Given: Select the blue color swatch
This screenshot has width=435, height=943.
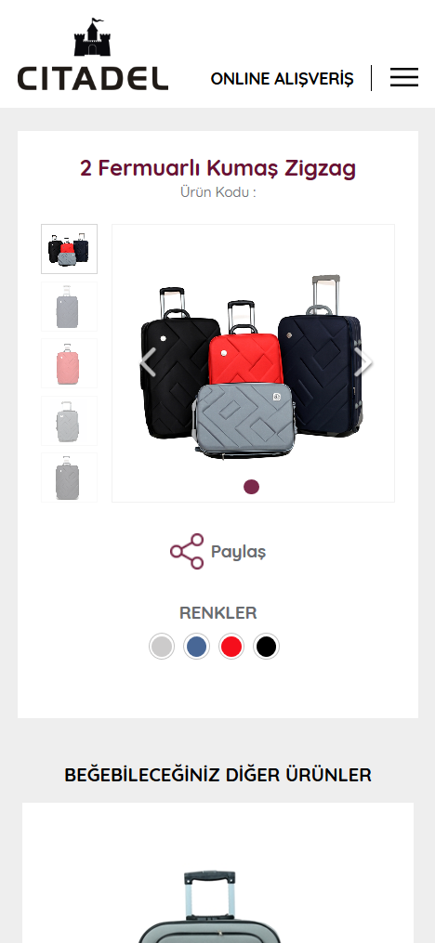Looking at the screenshot, I should tap(197, 647).
